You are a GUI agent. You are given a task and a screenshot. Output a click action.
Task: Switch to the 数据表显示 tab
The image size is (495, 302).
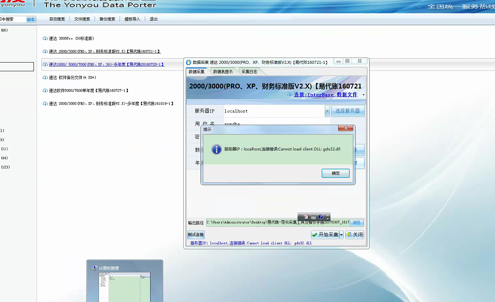[x=223, y=72]
